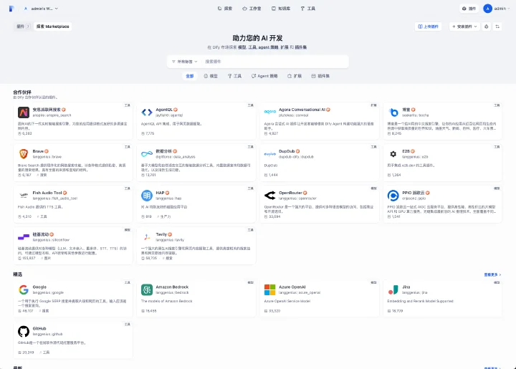Click the 上传插件 upload button
The height and width of the screenshot is (369, 516).
pos(428,27)
